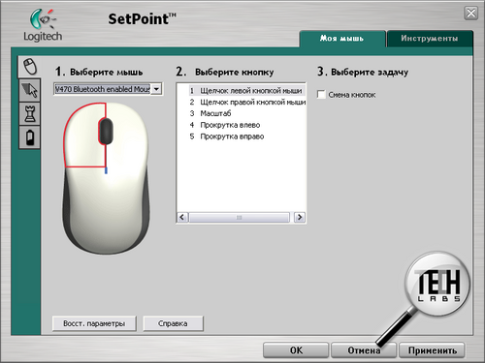Image resolution: width=485 pixels, height=363 pixels.
Task: Click the scroll wheel on mouse image
Action: click(x=106, y=131)
